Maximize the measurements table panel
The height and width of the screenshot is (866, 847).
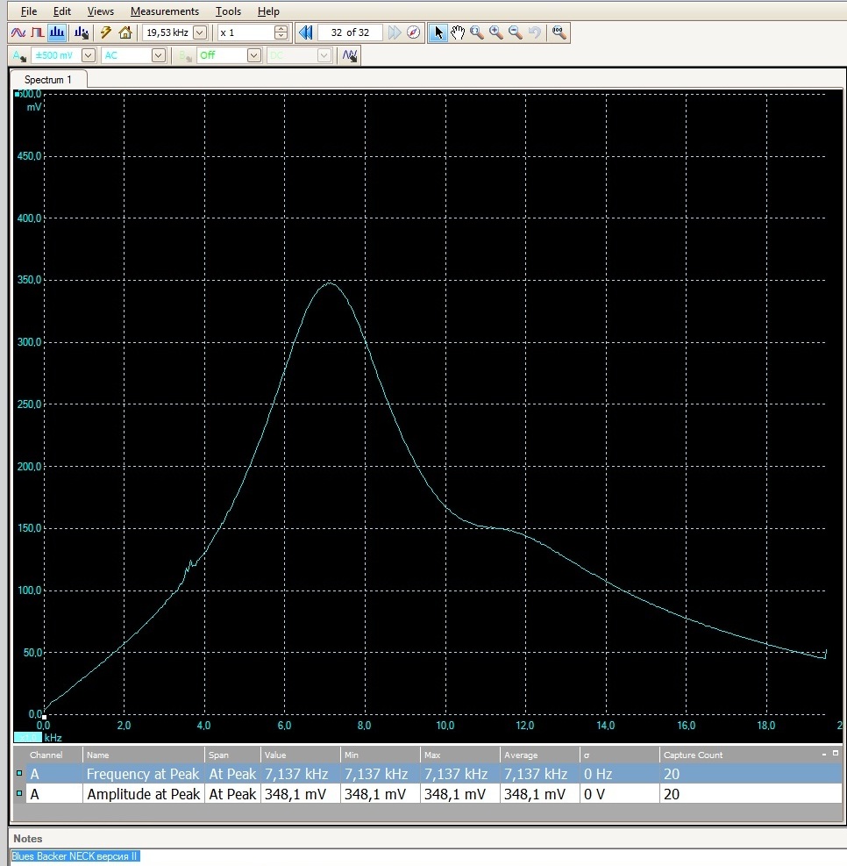coord(836,754)
